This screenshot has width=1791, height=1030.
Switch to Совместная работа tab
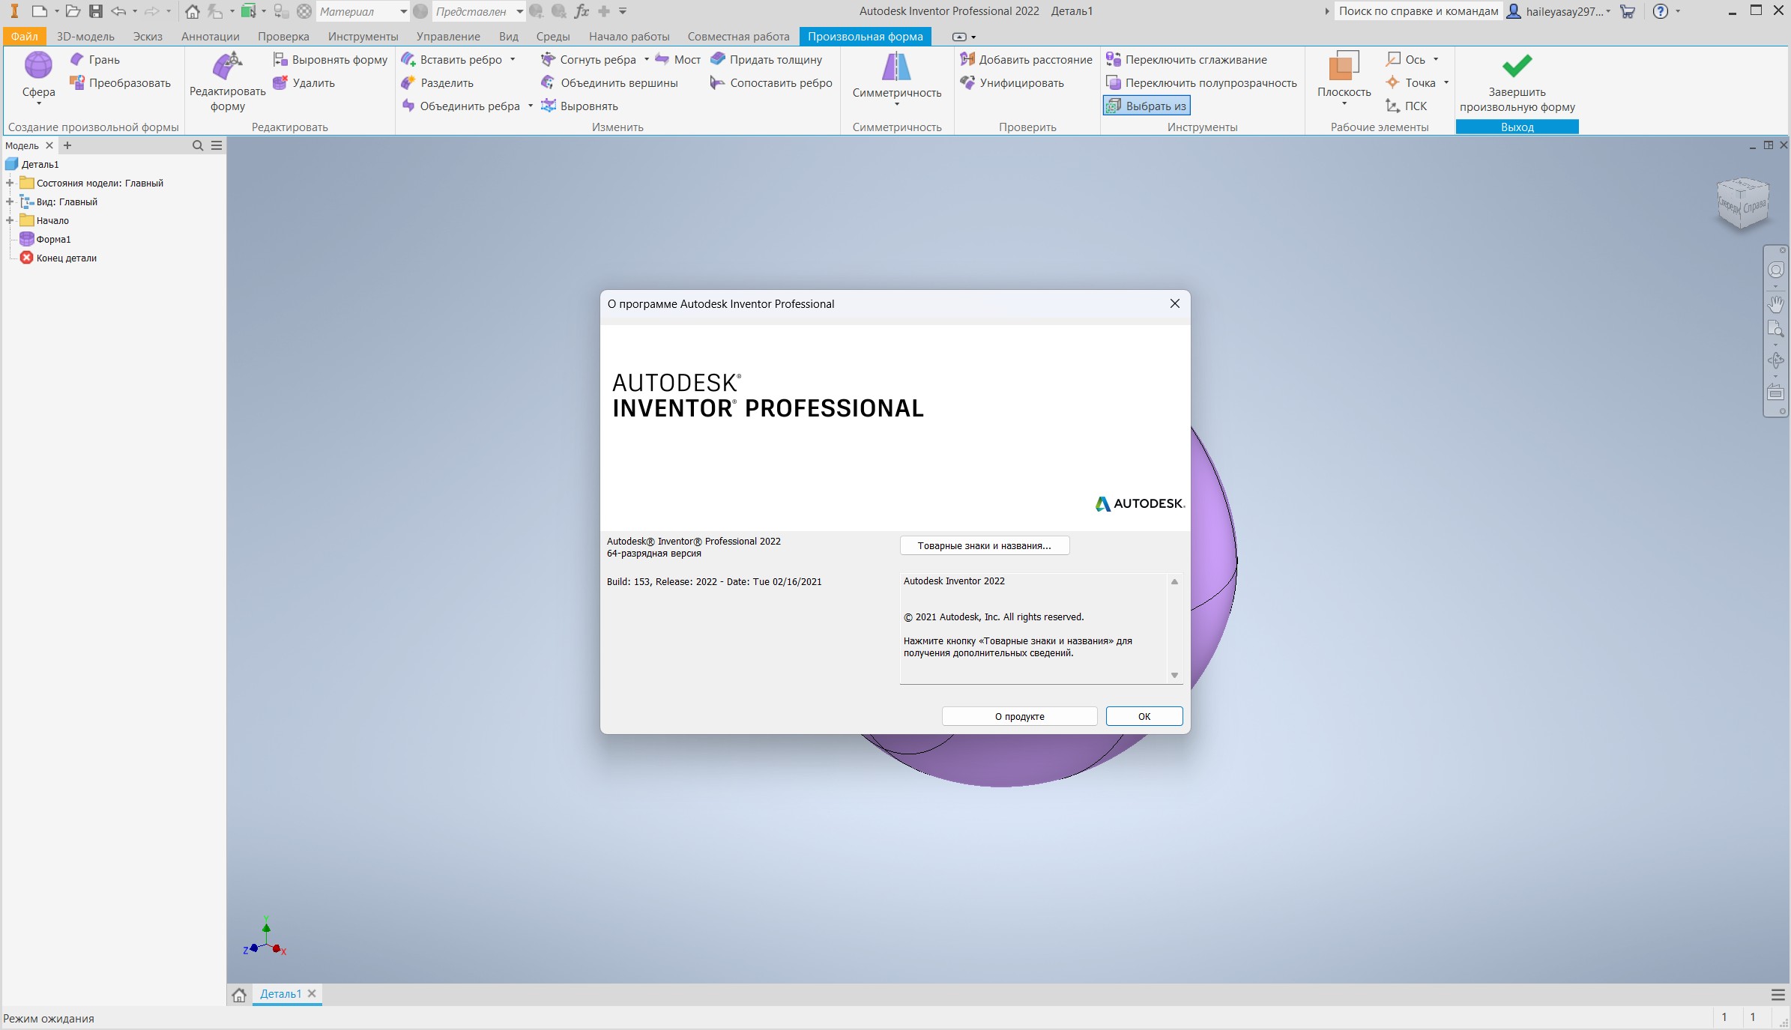738,36
